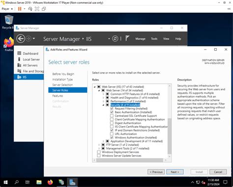This screenshot has height=187, width=233.
Task: Click VMware full screen mode icon
Action: point(37,9)
